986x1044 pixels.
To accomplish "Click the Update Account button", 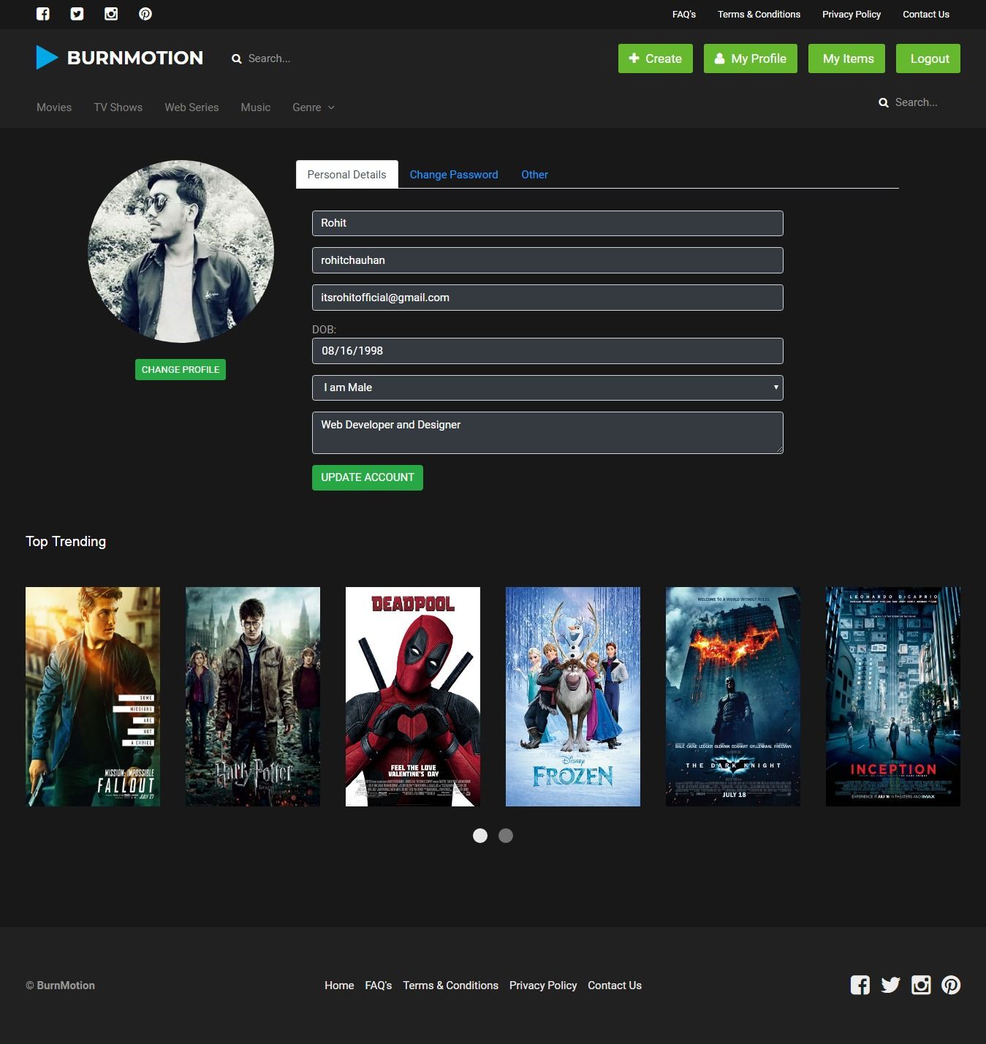I will click(x=368, y=477).
